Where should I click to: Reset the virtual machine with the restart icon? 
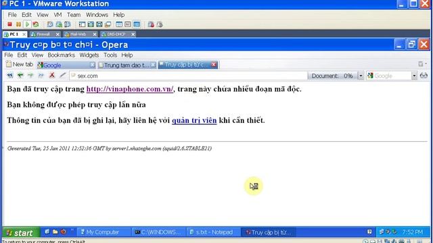click(36, 24)
